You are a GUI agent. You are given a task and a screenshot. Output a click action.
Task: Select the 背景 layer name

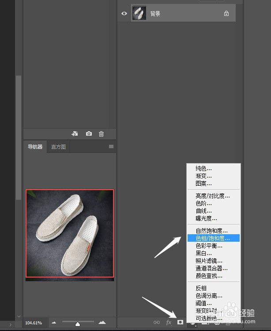pyautogui.click(x=155, y=14)
